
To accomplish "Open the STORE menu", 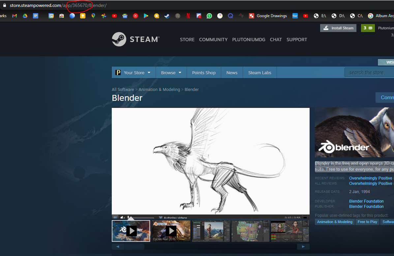I will (187, 40).
